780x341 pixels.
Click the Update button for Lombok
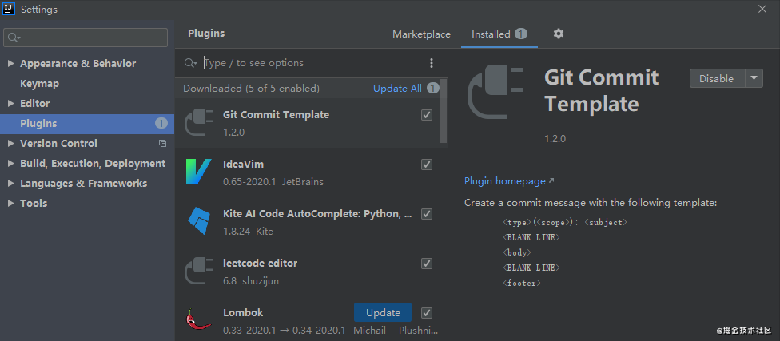pyautogui.click(x=382, y=312)
